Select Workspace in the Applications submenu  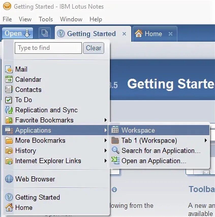point(159,130)
